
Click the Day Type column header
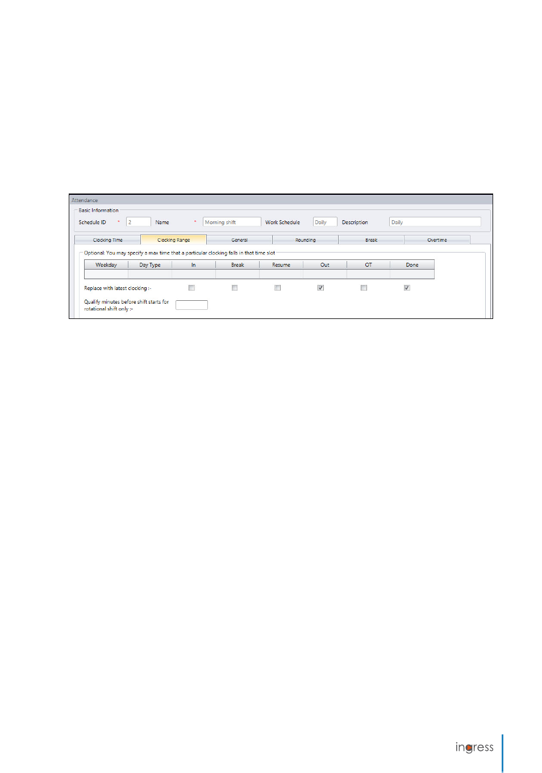150,265
